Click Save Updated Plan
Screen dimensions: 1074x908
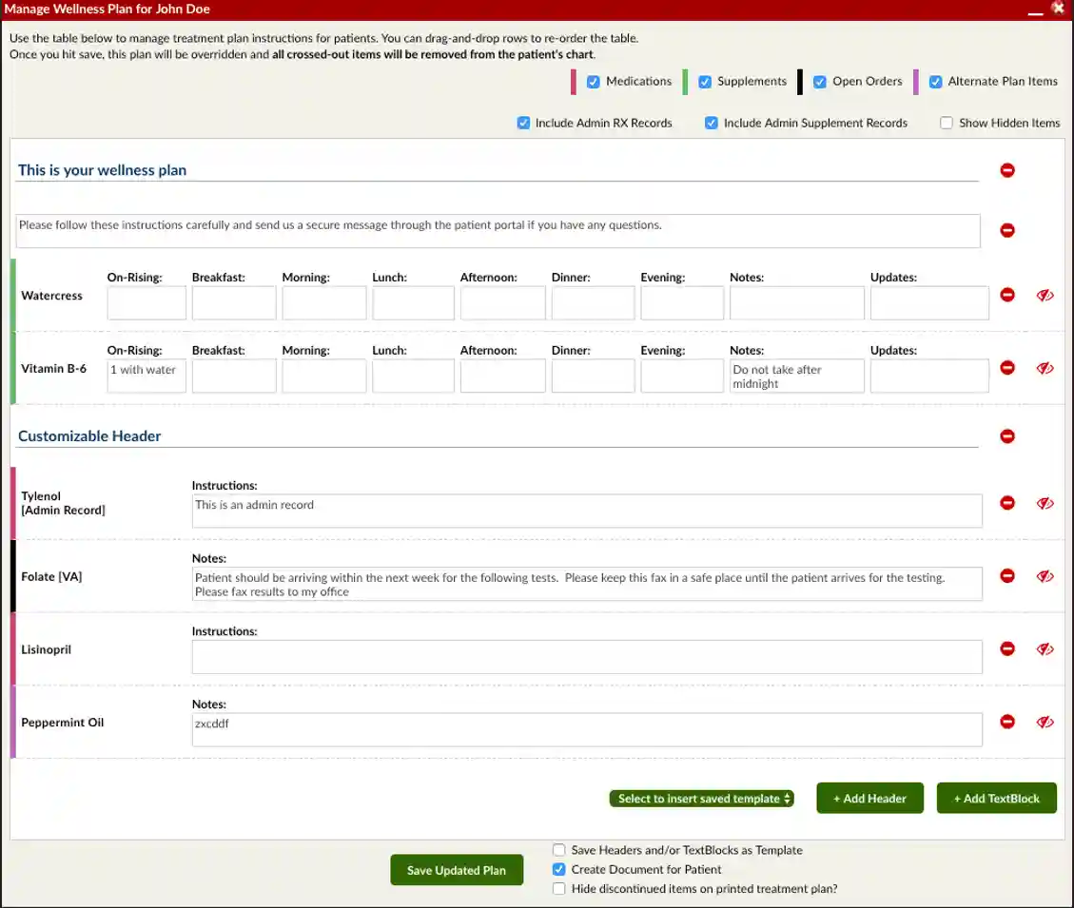(x=457, y=869)
